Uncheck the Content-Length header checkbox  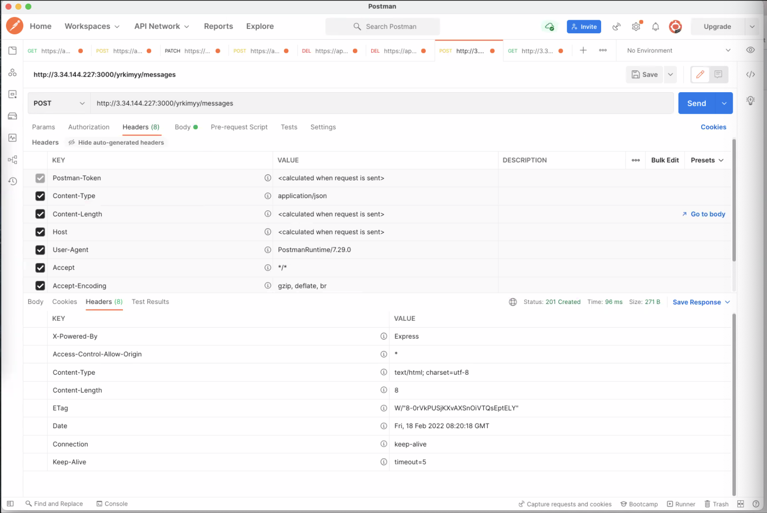[x=40, y=214]
